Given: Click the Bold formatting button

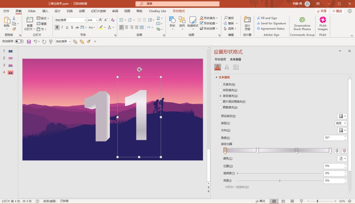Looking at the screenshot, I should click(x=57, y=27).
